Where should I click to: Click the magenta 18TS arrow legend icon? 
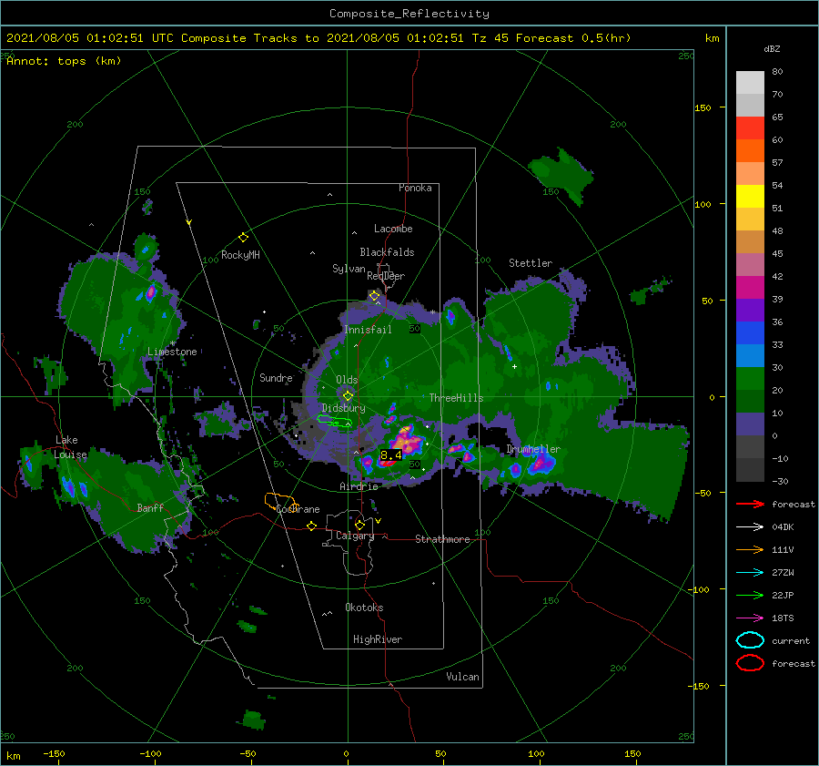click(750, 618)
